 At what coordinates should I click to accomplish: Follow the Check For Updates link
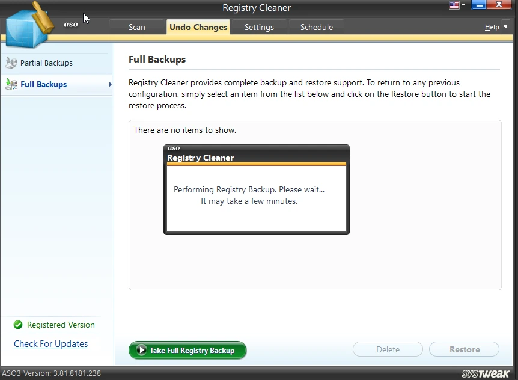pyautogui.click(x=51, y=344)
